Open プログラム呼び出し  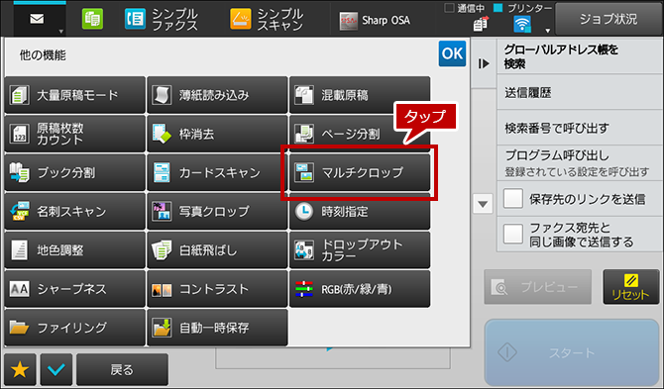coord(579,163)
